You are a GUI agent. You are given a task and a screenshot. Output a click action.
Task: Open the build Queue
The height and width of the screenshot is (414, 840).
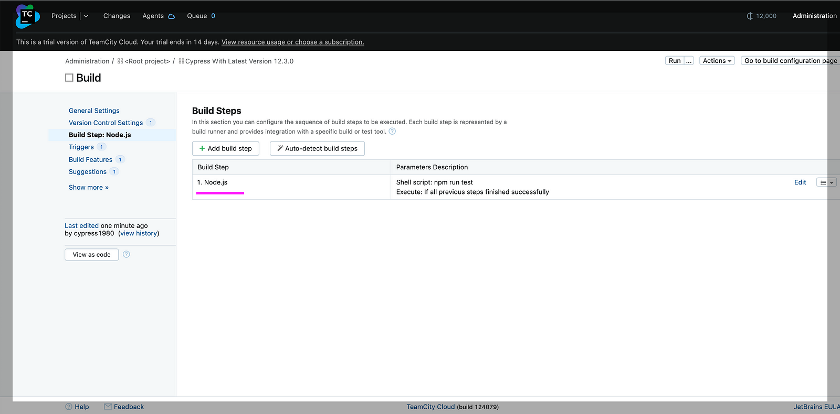click(x=201, y=16)
